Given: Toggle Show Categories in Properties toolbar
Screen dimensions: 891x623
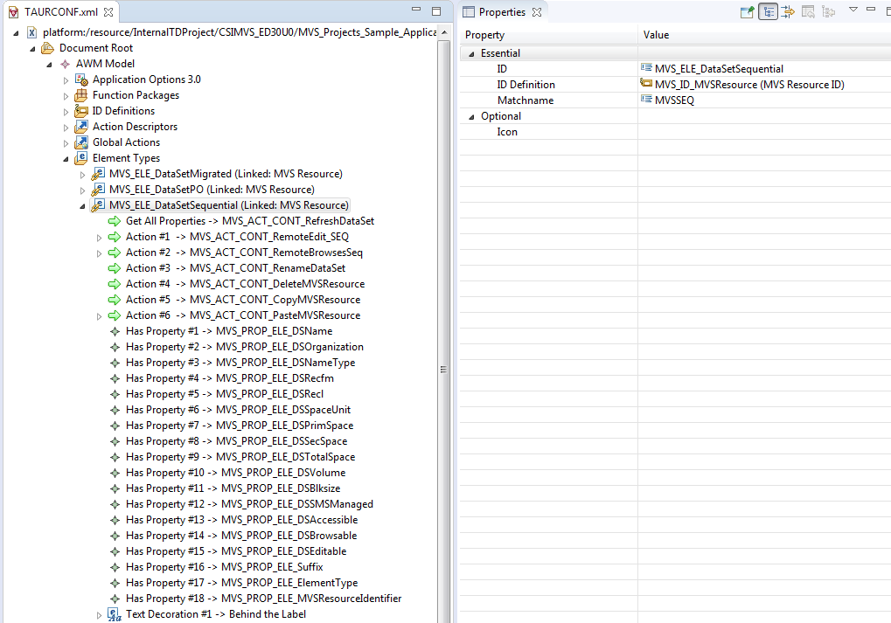Looking at the screenshot, I should (769, 11).
